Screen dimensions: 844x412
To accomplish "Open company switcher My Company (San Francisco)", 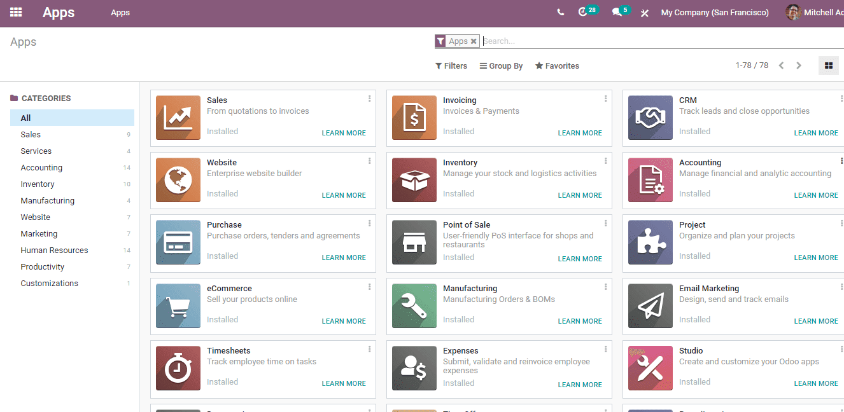I will click(x=715, y=13).
